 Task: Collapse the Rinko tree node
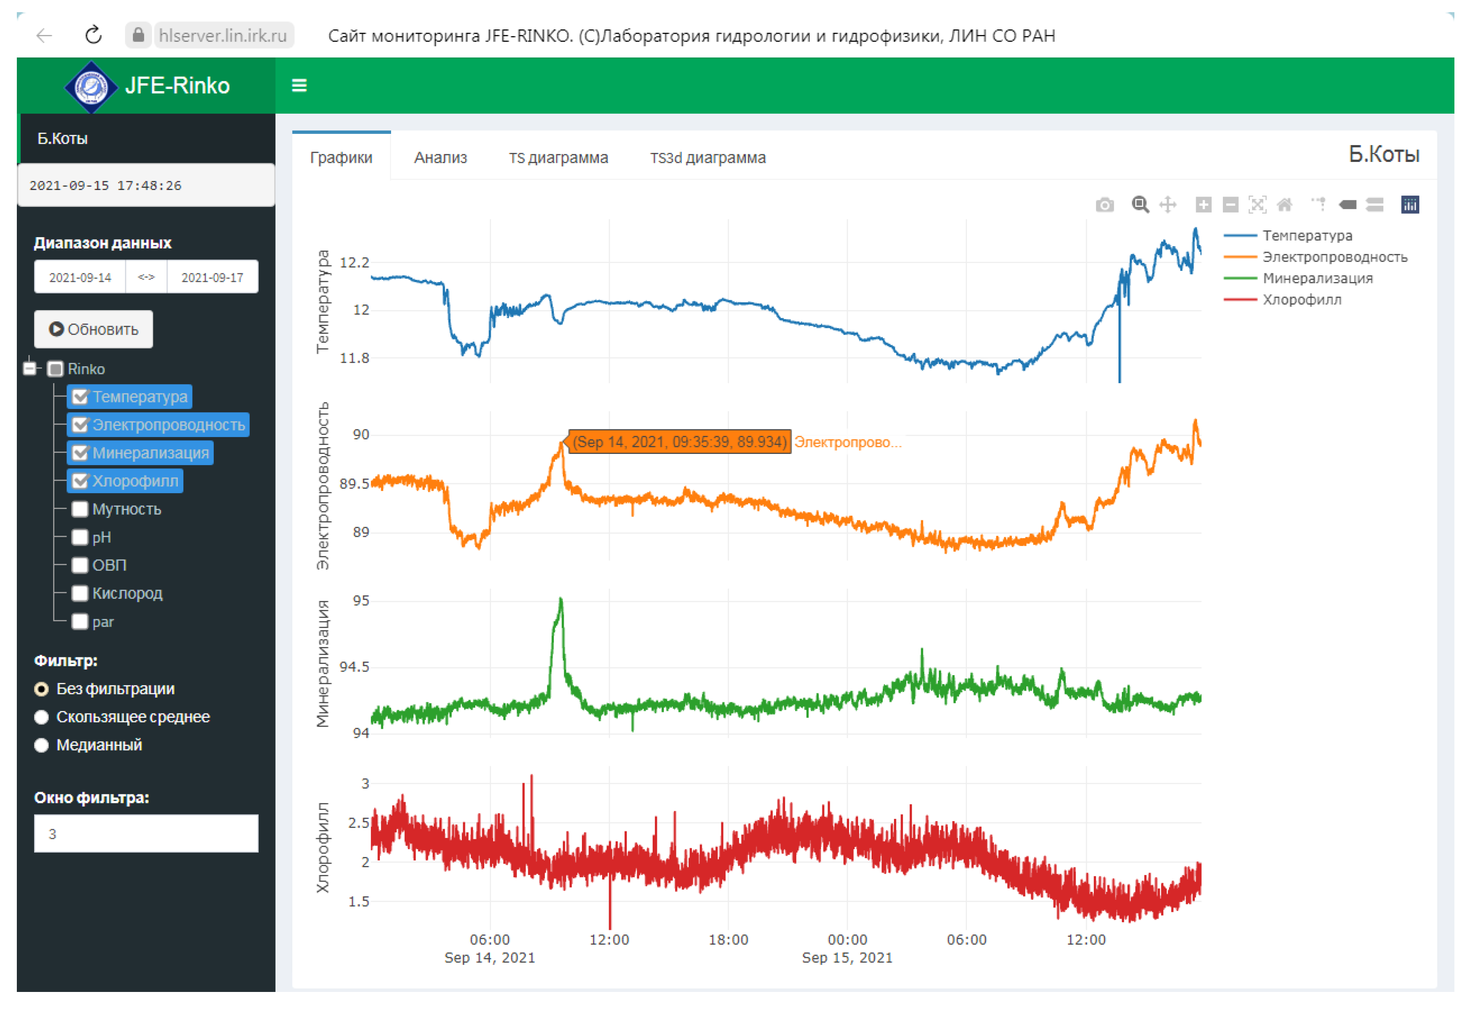30,368
